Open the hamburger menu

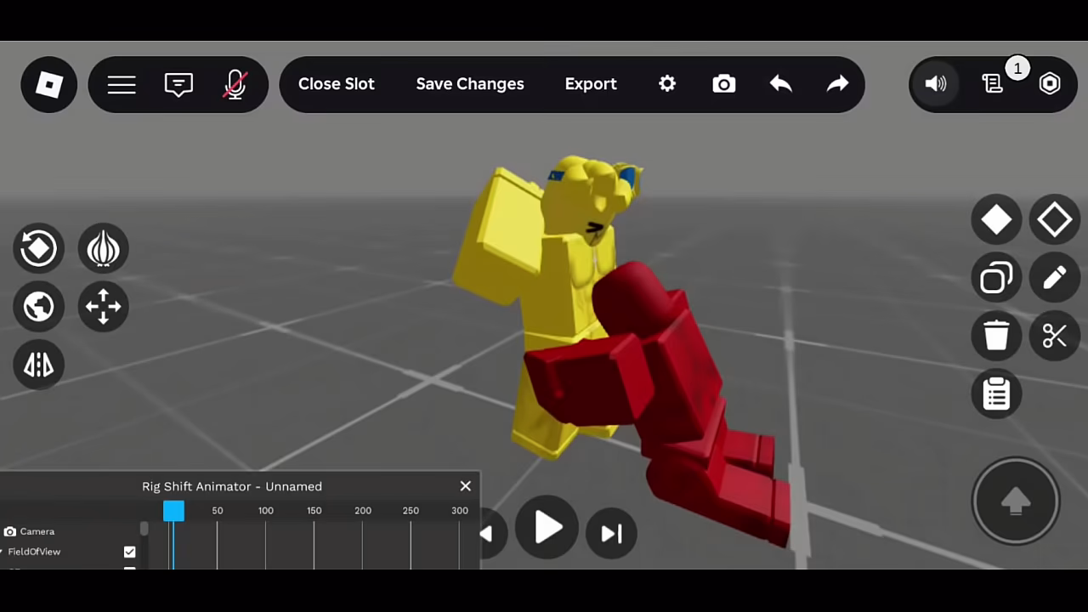coord(122,84)
